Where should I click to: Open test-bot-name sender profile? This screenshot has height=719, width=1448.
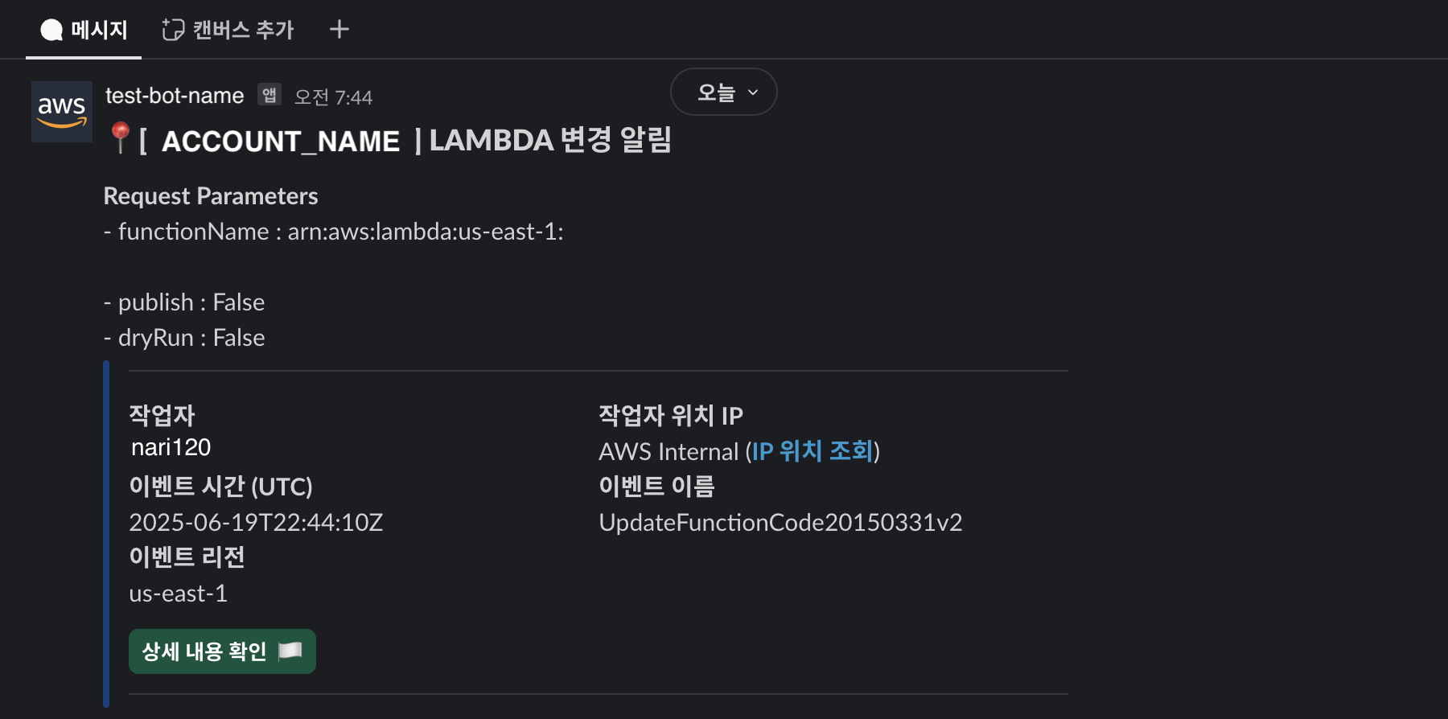175,96
